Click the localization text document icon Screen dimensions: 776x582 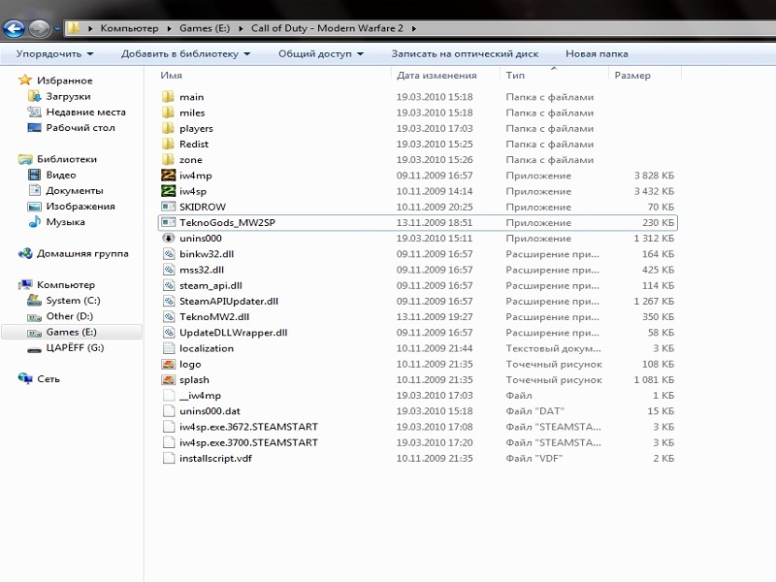coord(169,348)
